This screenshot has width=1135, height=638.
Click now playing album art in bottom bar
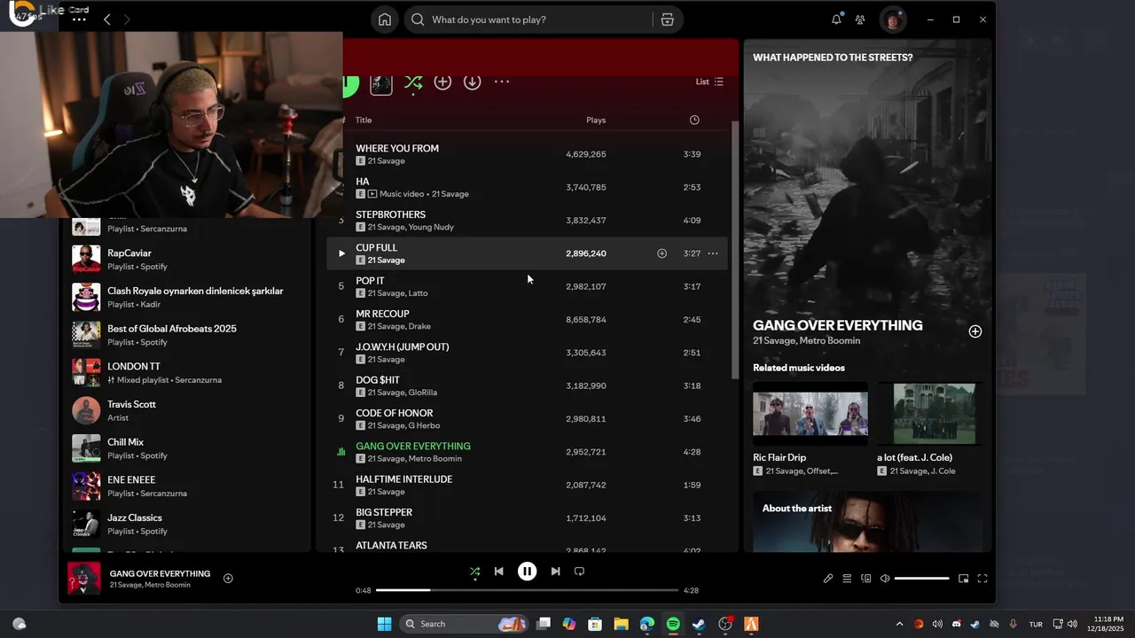point(84,579)
